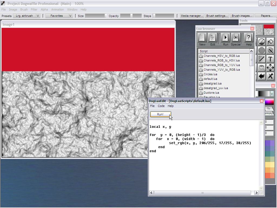
Task: Select the paint bucket fill tool
Action: pos(270,42)
